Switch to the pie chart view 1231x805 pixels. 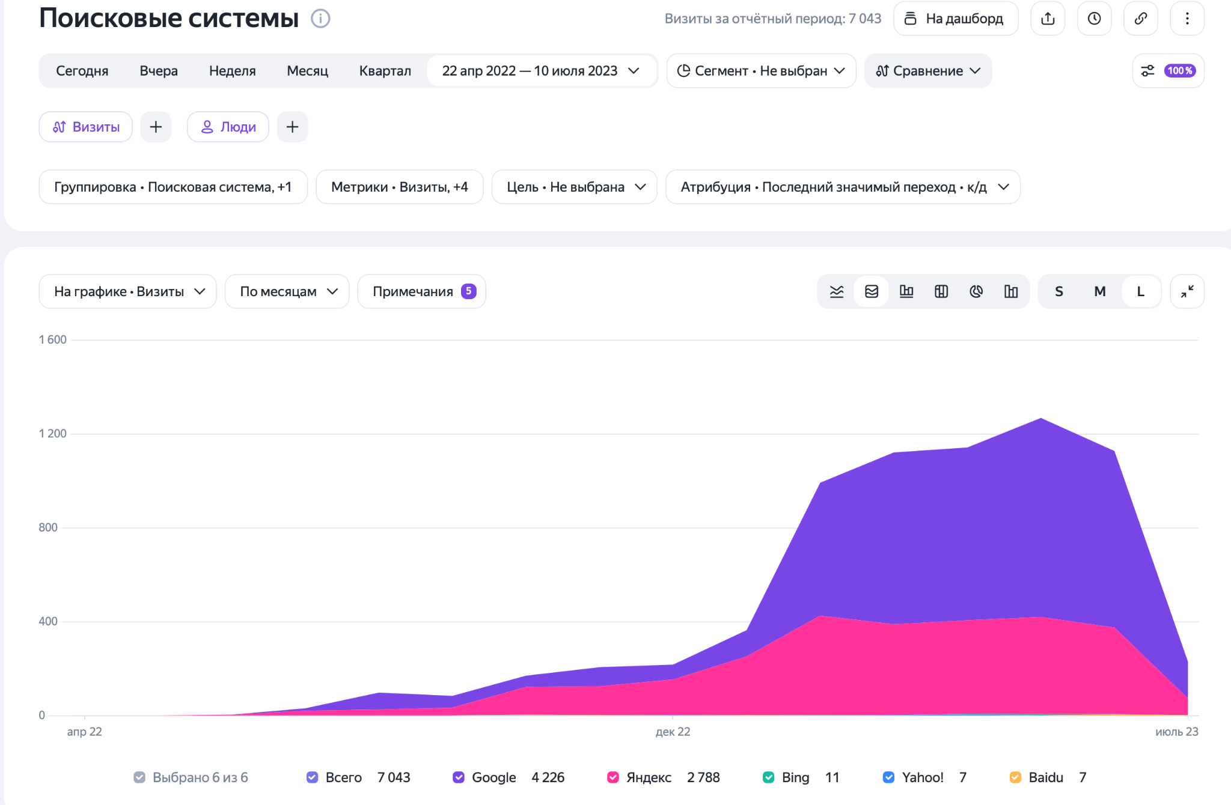976,291
